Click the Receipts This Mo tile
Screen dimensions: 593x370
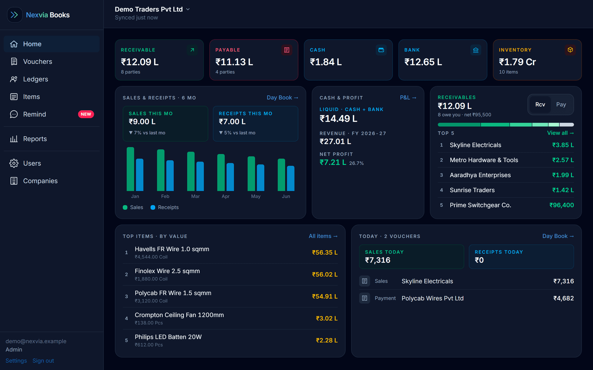coord(256,124)
